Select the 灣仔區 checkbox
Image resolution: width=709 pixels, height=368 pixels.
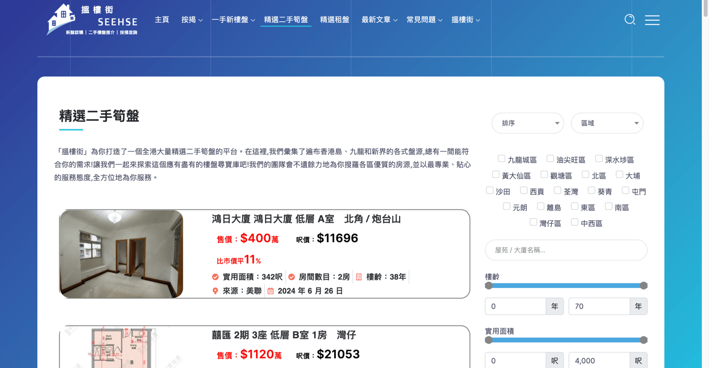[x=534, y=222]
